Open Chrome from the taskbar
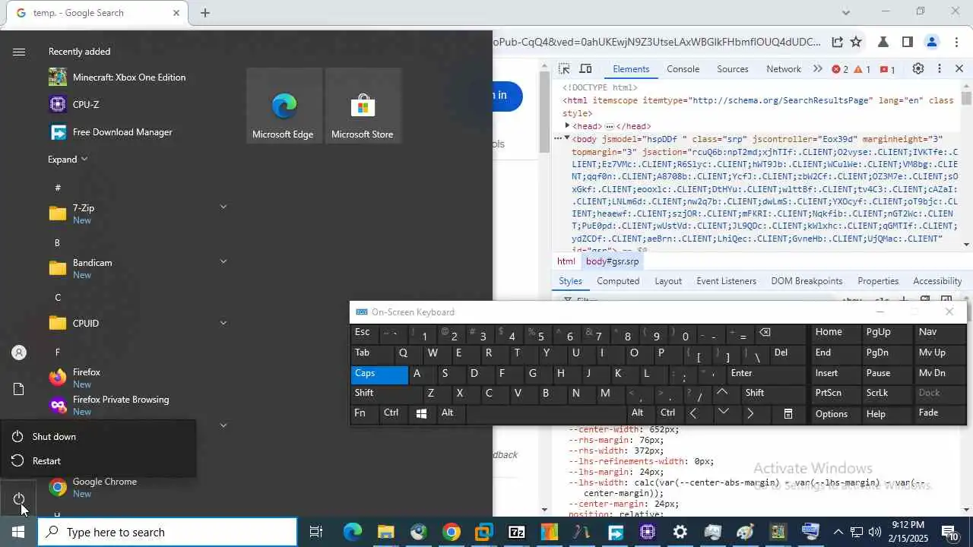 452,532
